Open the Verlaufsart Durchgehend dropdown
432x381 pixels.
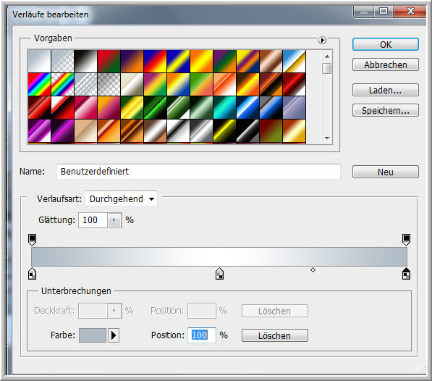[x=122, y=198]
